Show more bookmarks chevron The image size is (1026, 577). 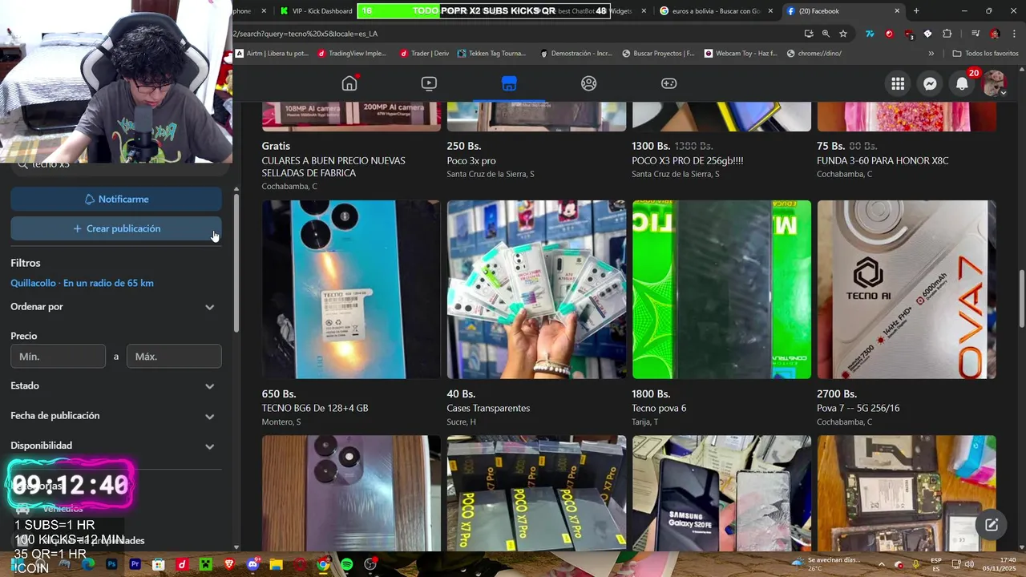[x=931, y=54]
